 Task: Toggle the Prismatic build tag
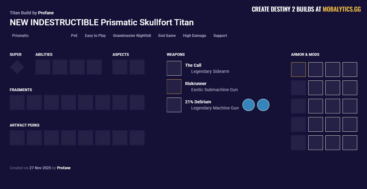click(20, 36)
